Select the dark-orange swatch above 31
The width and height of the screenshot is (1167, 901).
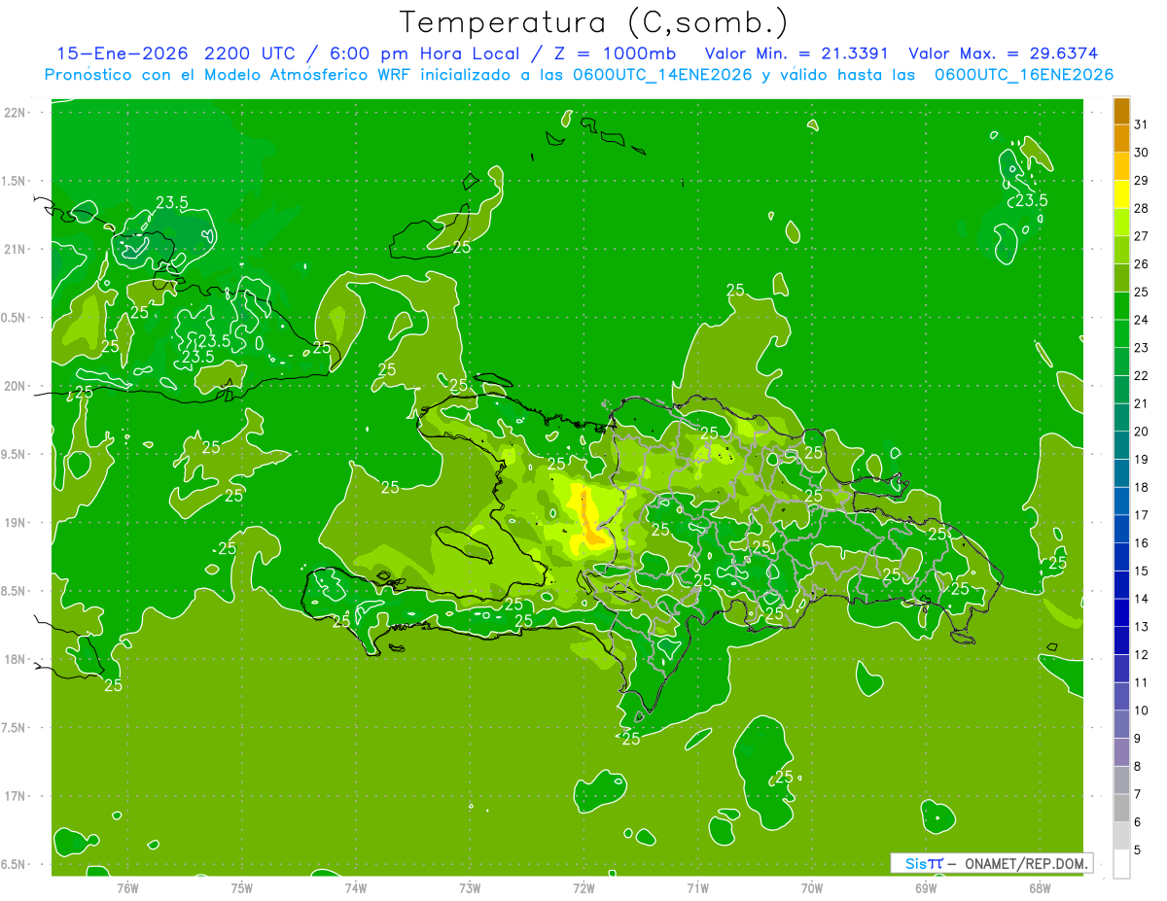(x=1121, y=112)
